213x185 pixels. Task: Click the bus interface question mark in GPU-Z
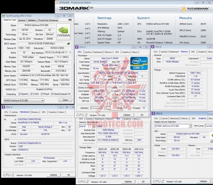click(70, 52)
